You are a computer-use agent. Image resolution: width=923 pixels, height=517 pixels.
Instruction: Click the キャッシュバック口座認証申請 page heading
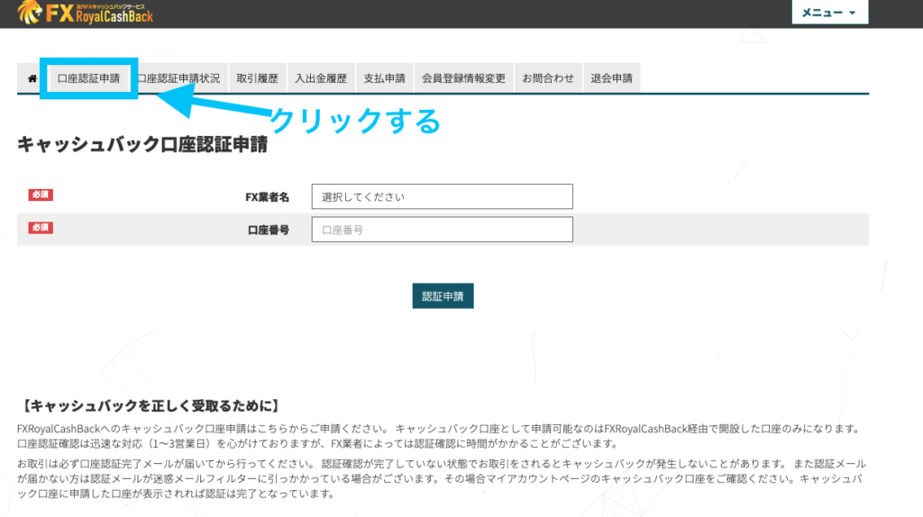[142, 144]
